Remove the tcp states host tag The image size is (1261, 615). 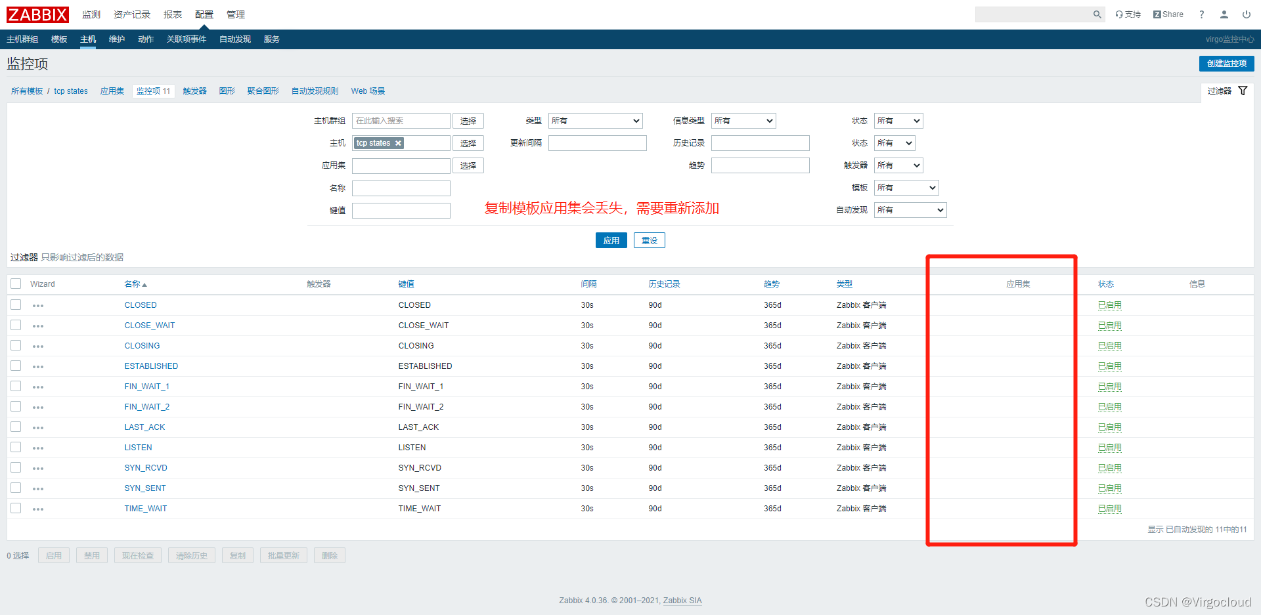[398, 143]
